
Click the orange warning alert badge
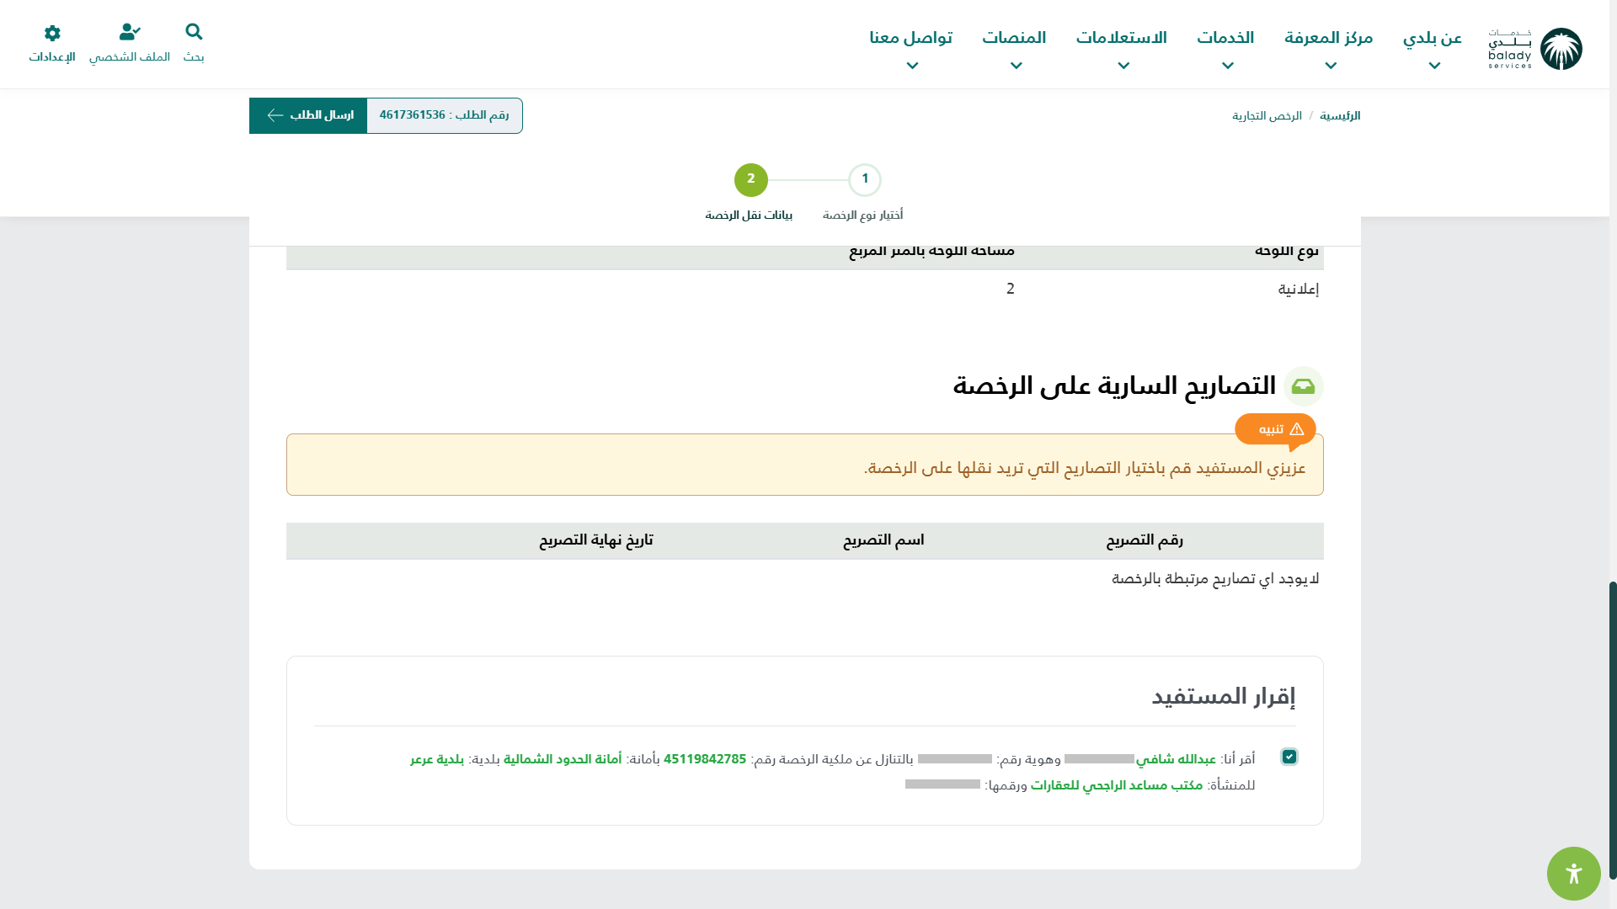coord(1275,429)
